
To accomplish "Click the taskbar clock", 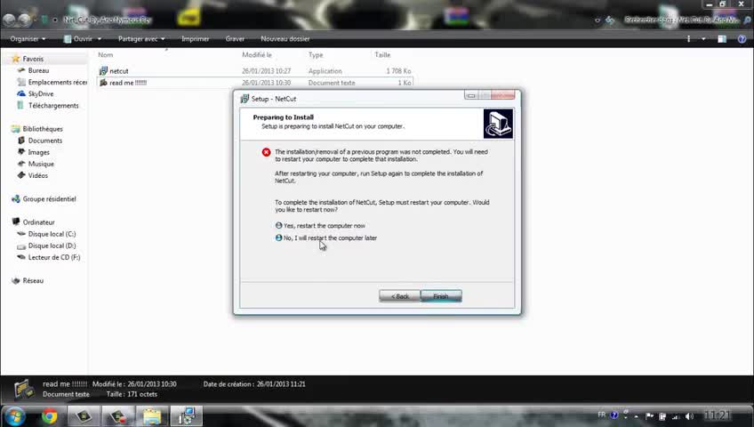I will tap(717, 415).
